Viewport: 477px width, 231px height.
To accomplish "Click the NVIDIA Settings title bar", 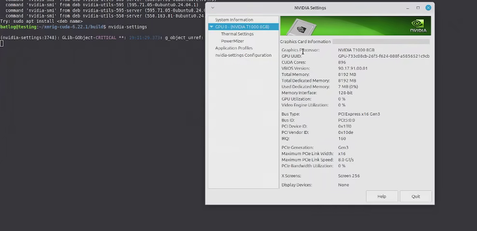I will tap(311, 8).
